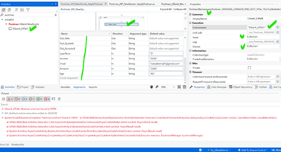Viewport: 281px width, 152px height.
Task: Click the designer search magnifier icon
Action: click(157, 87)
